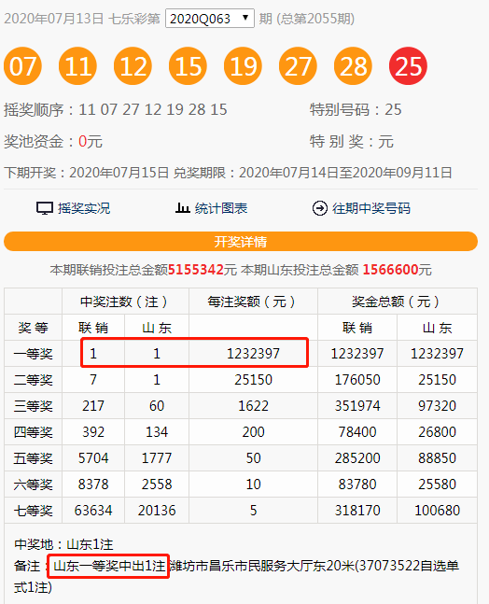The image size is (489, 604).
Task: Click the 六等奖 山东 count 2558
Action: click(157, 485)
